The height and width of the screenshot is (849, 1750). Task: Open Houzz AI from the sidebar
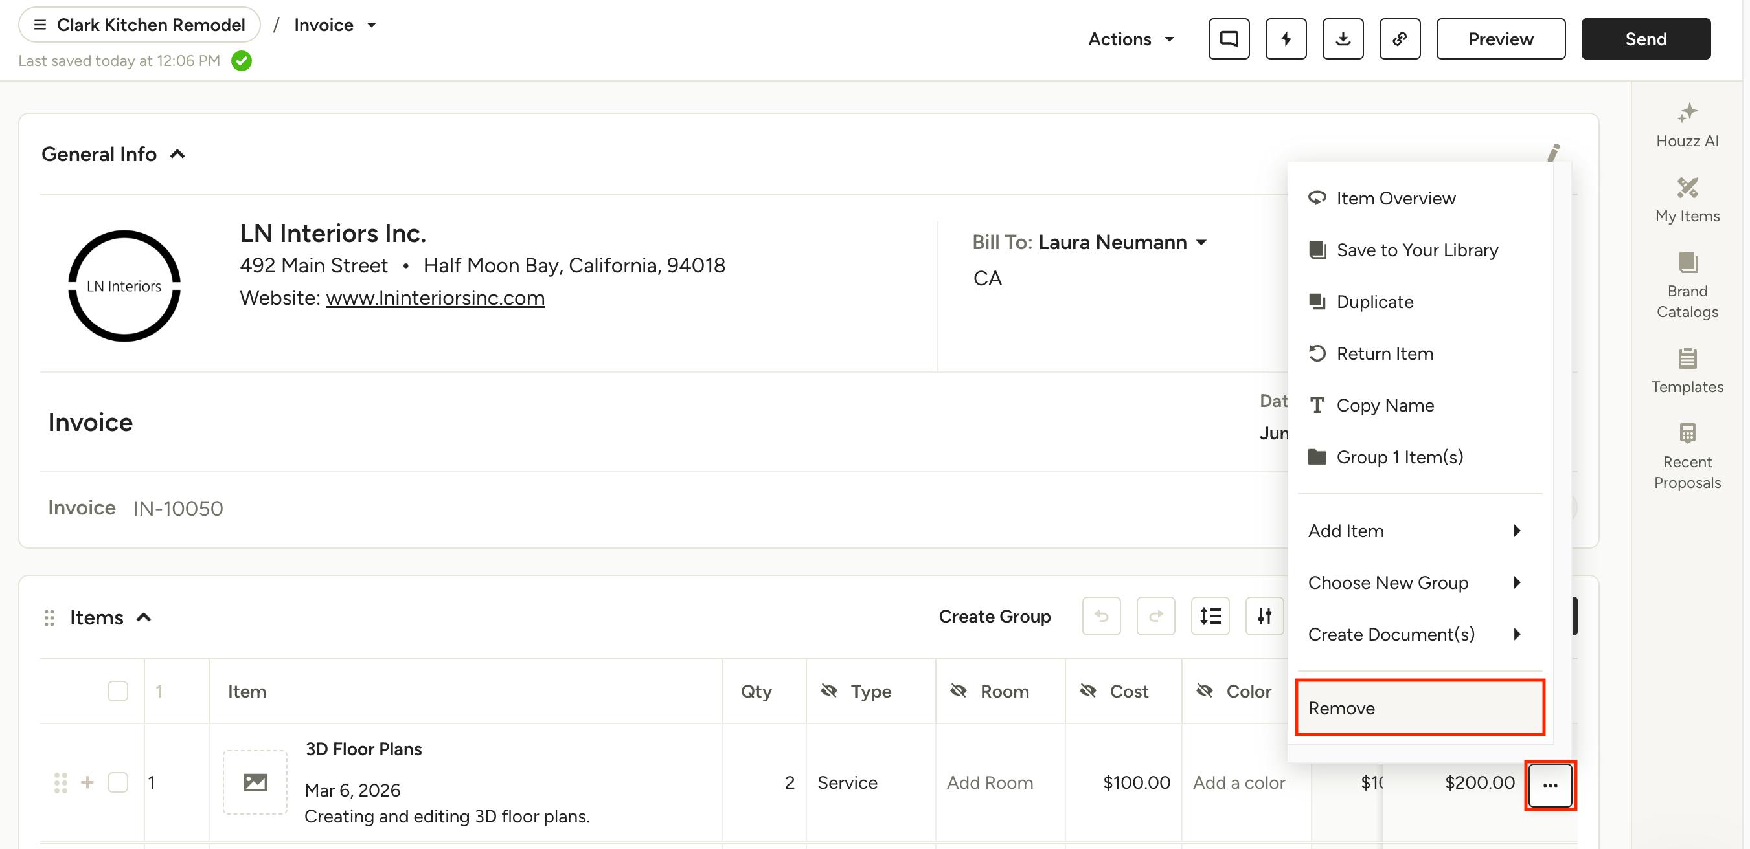tap(1687, 126)
